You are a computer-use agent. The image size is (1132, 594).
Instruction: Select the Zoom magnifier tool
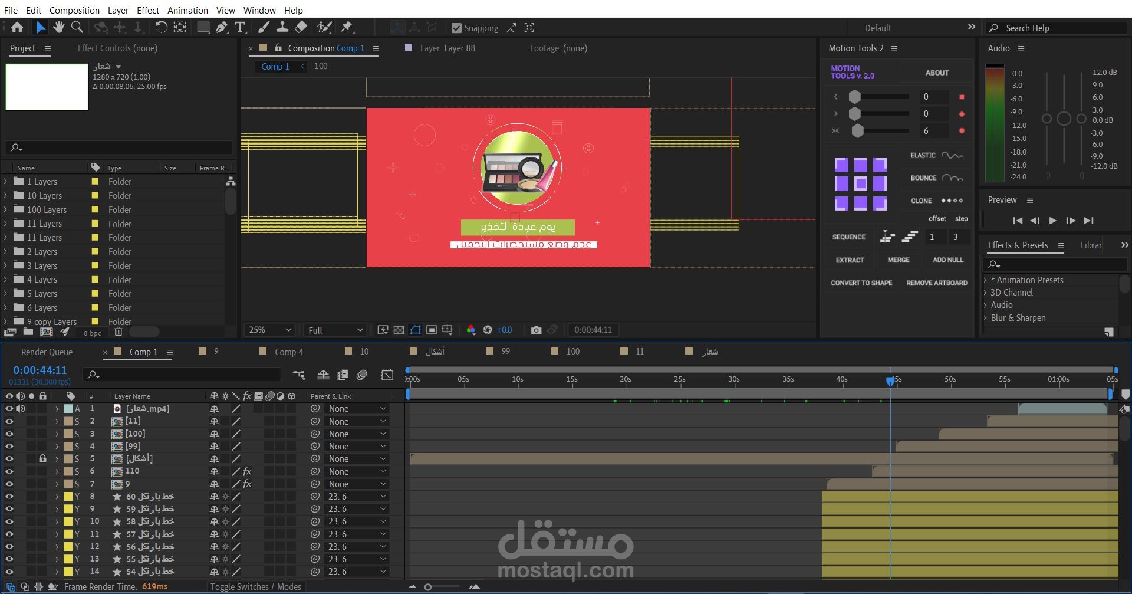[x=77, y=27]
